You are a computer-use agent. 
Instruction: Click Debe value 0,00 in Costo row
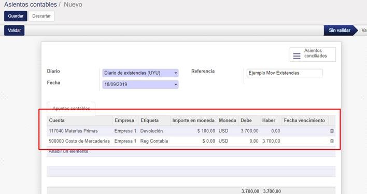pos(254,141)
